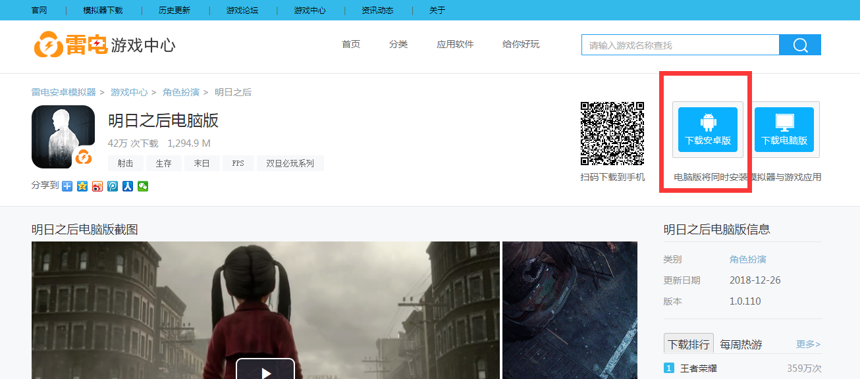Open the 游戏论坛 menu item
The image size is (860, 379).
242,10
